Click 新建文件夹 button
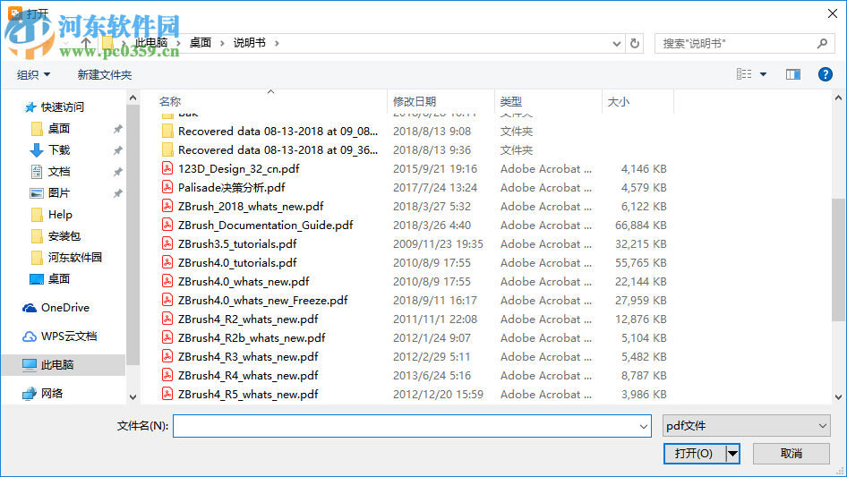 coord(104,74)
